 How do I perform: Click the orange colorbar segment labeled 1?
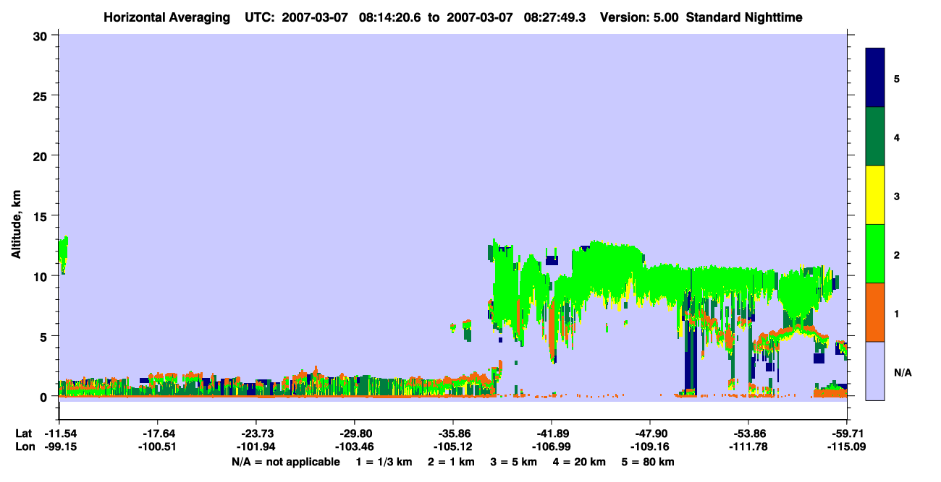pyautogui.click(x=875, y=312)
